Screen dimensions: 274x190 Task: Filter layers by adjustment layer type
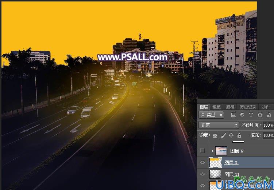(x=242, y=115)
